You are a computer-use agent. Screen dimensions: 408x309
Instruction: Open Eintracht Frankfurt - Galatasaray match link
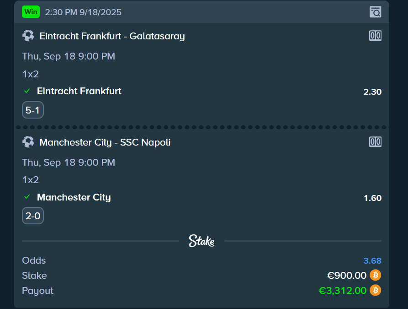112,36
